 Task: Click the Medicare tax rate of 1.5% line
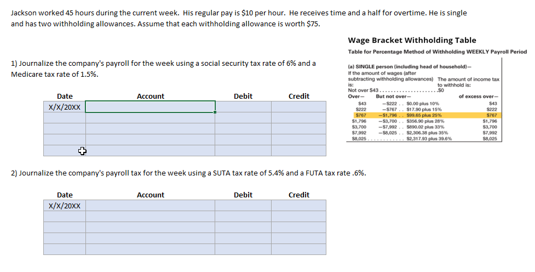(55, 75)
